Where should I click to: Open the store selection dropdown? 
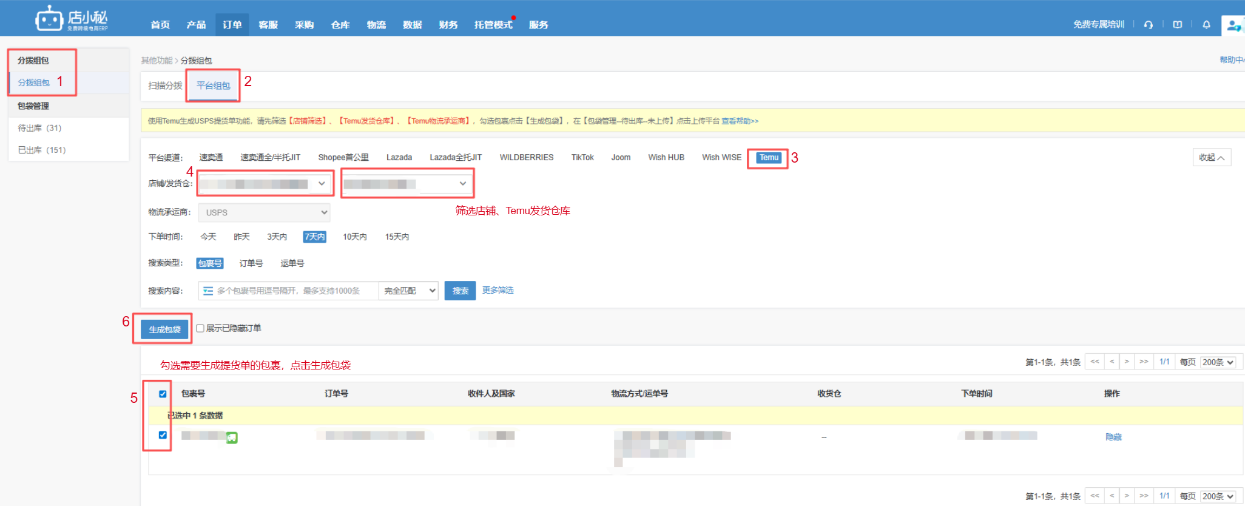coord(266,183)
